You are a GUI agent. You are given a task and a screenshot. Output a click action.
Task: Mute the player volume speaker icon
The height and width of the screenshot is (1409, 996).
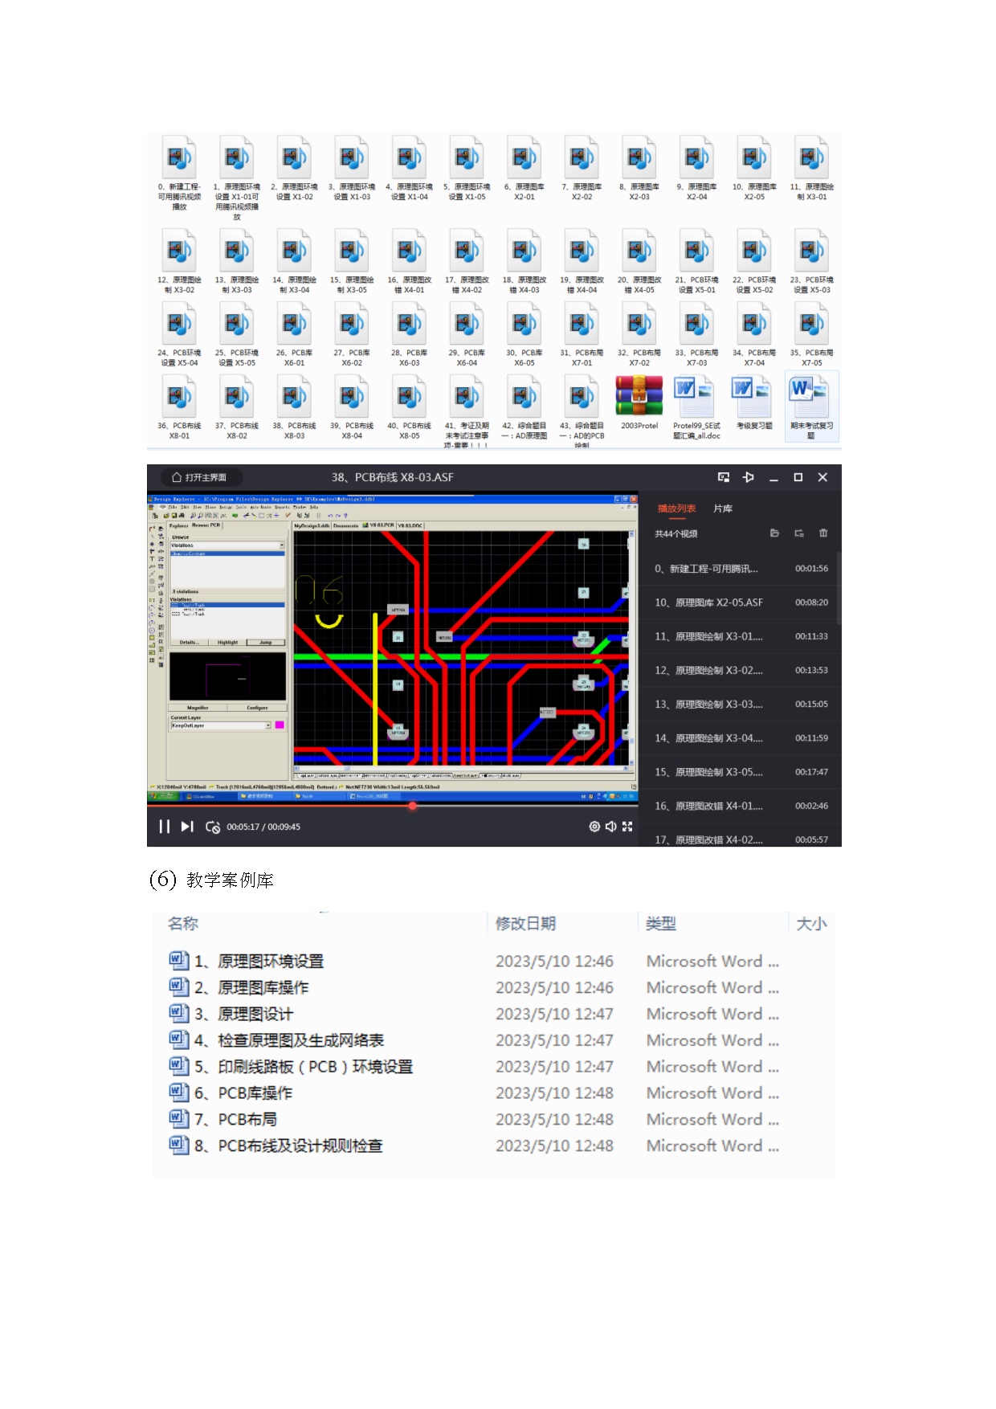610,827
